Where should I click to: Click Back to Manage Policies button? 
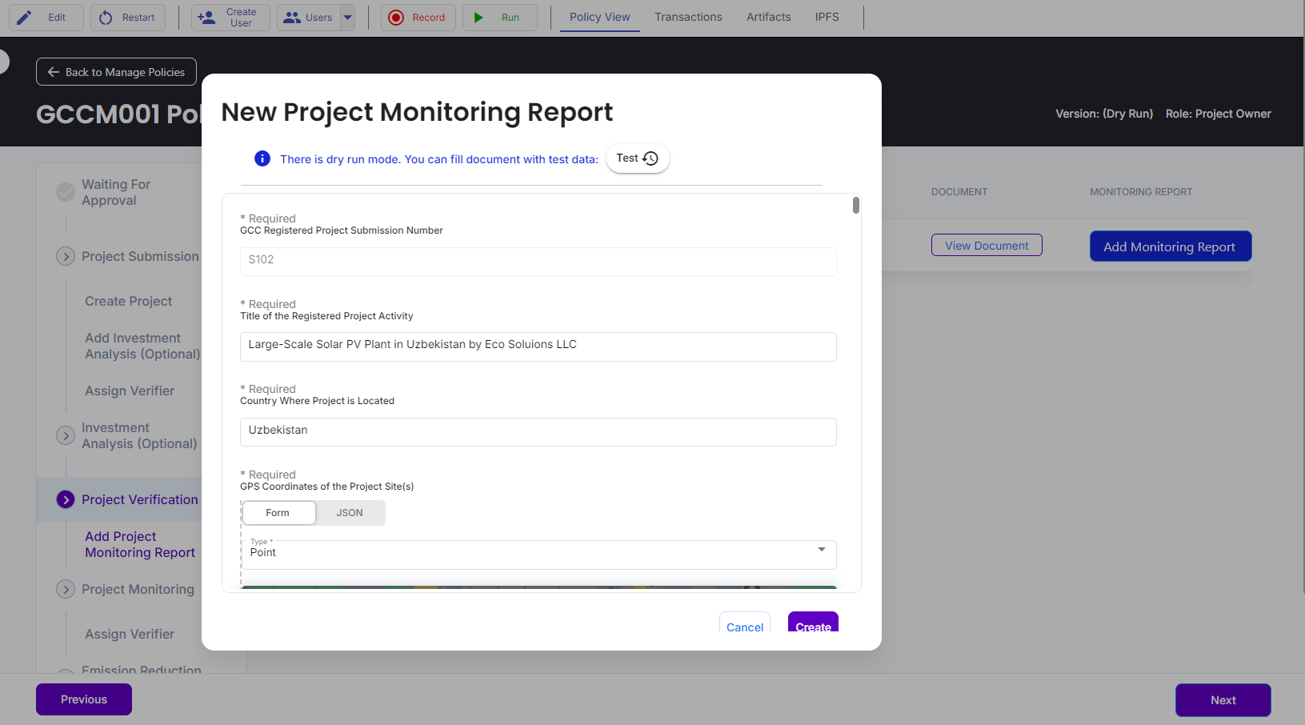(x=116, y=72)
